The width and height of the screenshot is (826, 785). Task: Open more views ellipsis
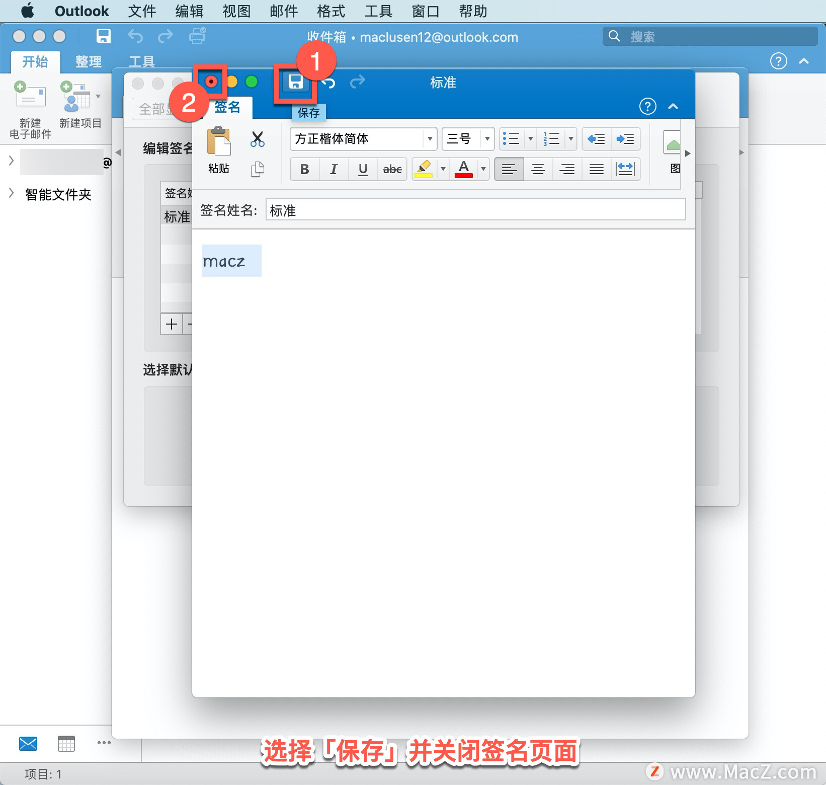coord(104,743)
